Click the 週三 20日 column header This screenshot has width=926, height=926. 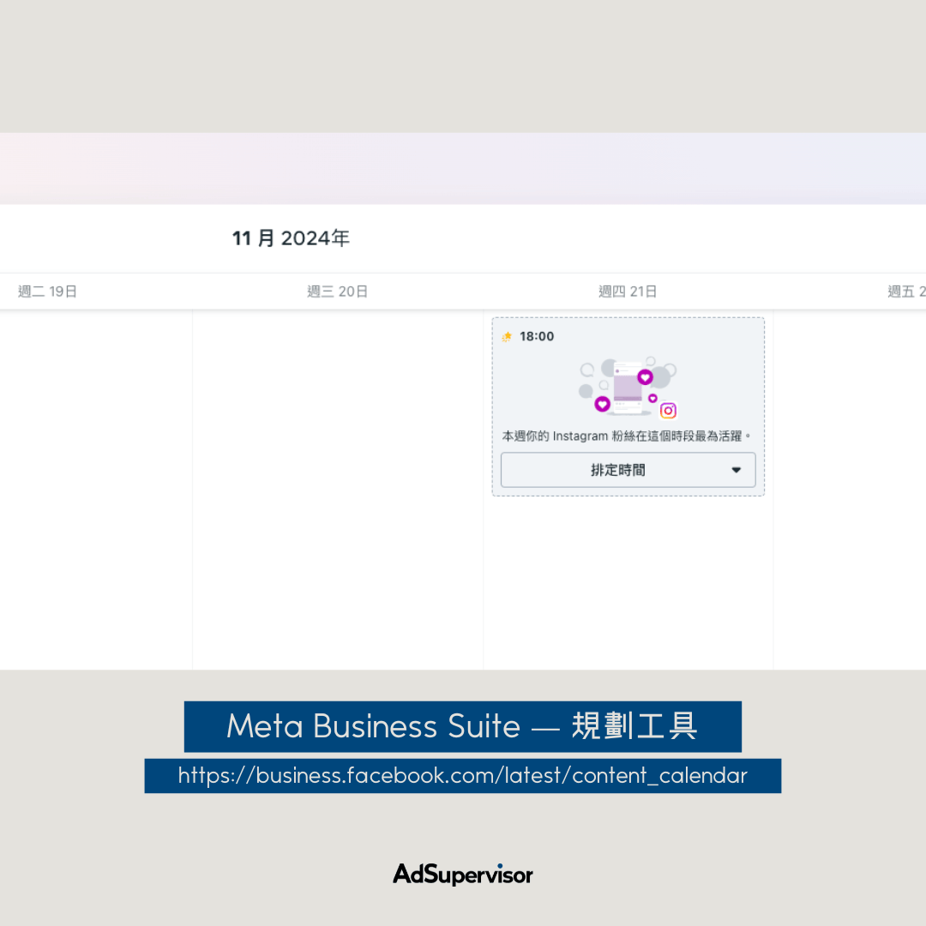(x=337, y=292)
